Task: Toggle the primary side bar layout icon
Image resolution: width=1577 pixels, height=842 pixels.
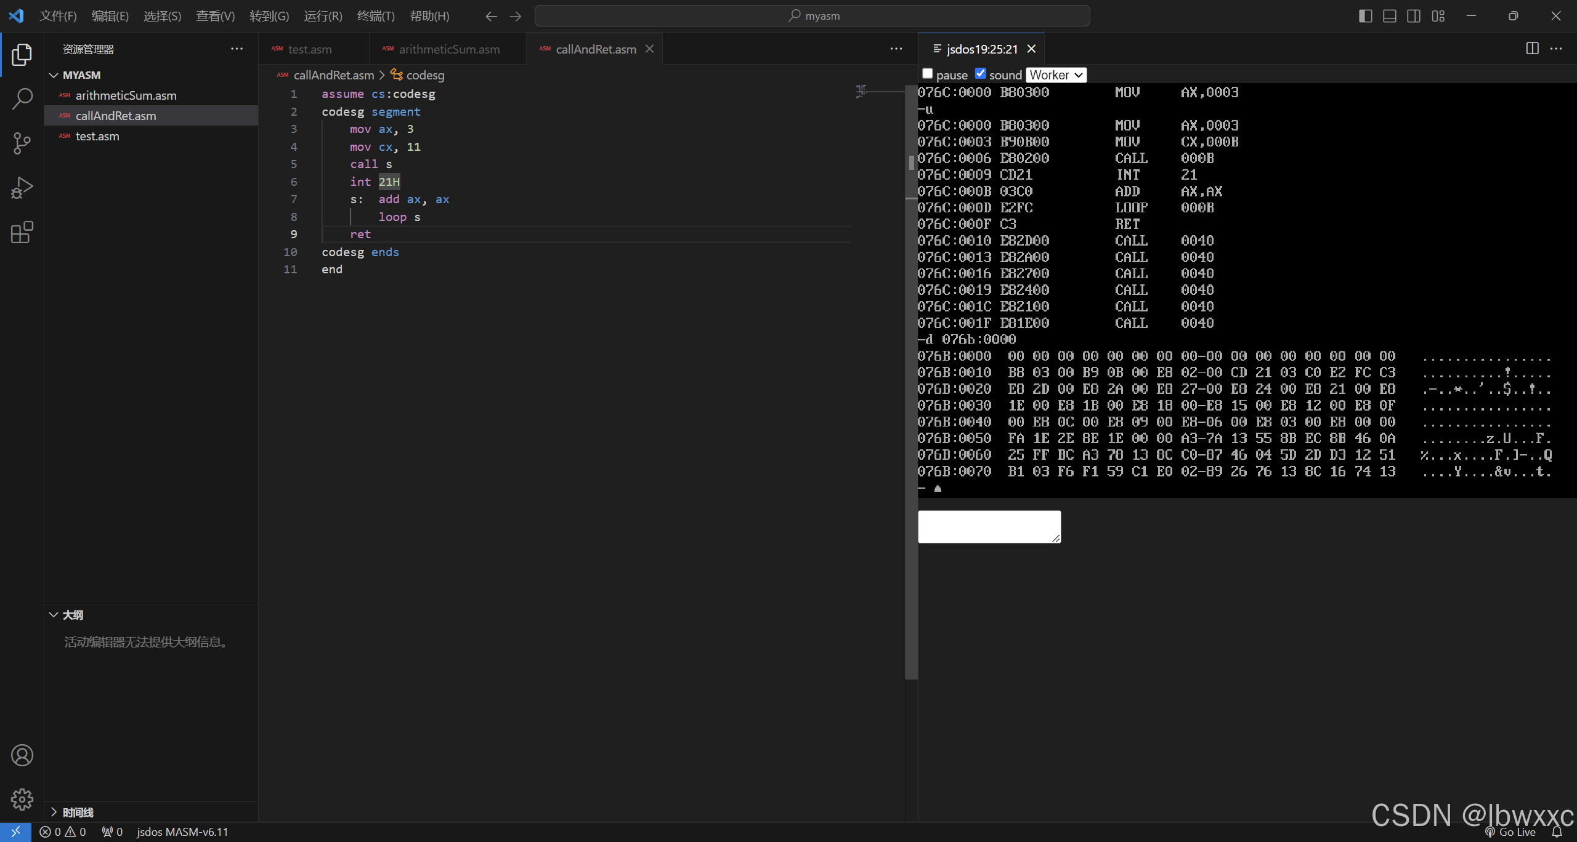Action: pyautogui.click(x=1365, y=16)
